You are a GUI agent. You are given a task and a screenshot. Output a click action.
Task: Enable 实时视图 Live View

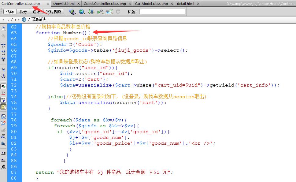tap(54, 12)
